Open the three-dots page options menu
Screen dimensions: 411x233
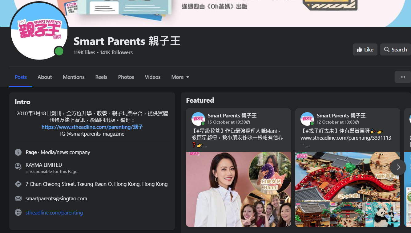point(403,77)
